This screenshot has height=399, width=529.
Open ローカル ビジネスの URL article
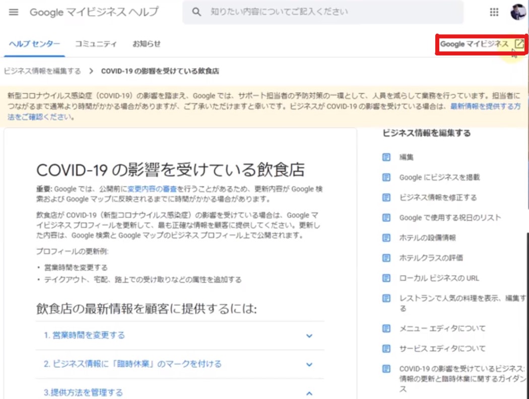[x=439, y=278]
